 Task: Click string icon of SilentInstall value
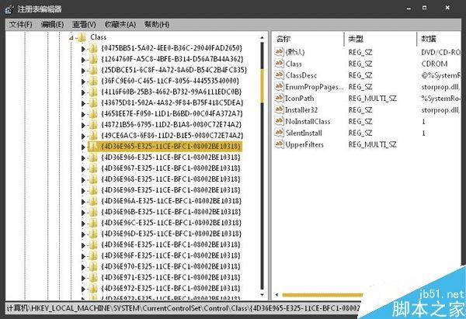click(x=280, y=133)
